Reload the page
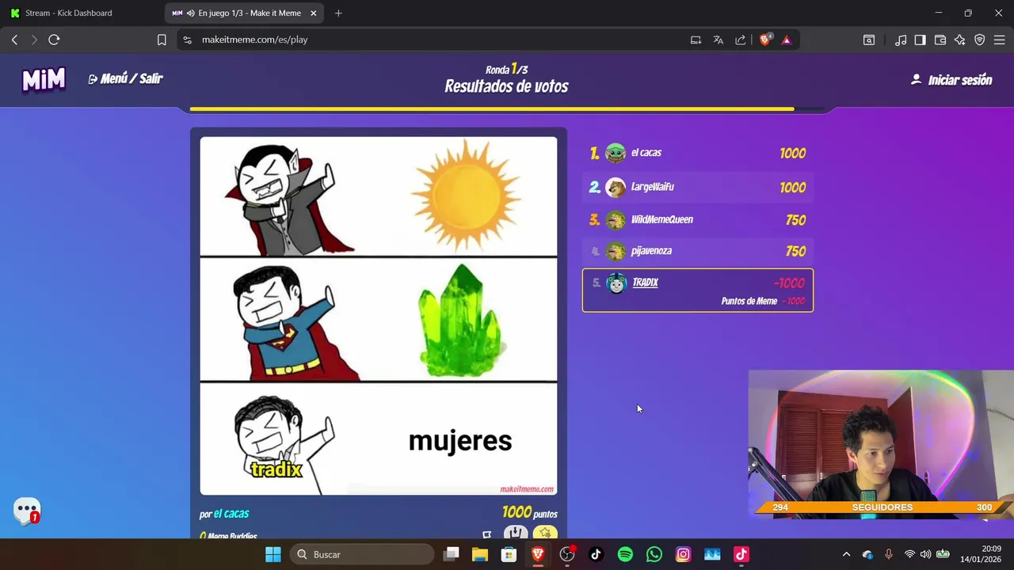 pos(54,40)
